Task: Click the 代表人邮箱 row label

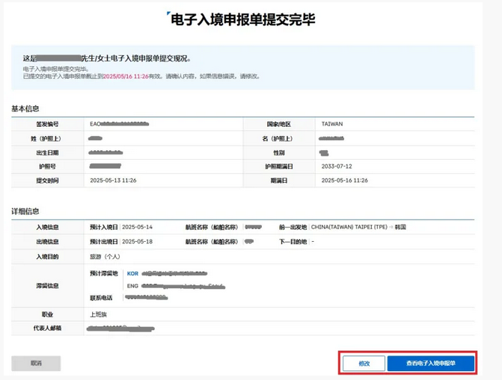Action: 47,328
